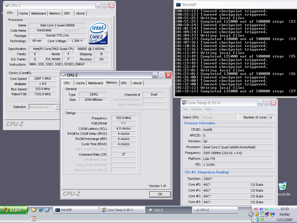The width and height of the screenshot is (297, 223).
Task: Launch Internet Explorer from Quick Launch
Action: tap(41, 210)
